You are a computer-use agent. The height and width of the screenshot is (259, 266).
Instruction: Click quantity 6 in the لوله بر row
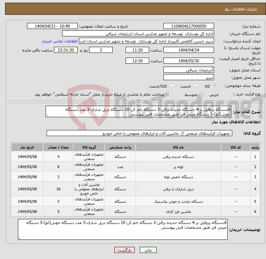coord(58,167)
